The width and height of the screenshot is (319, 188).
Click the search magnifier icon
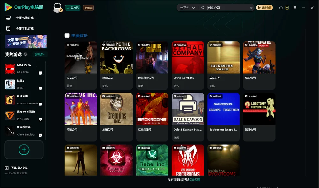[x=203, y=8]
